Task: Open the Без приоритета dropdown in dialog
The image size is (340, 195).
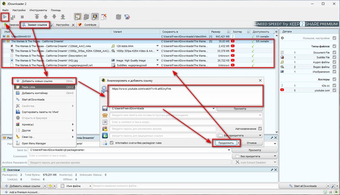Action: pos(240,136)
